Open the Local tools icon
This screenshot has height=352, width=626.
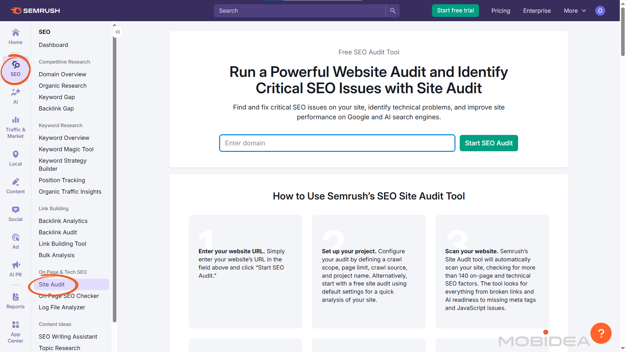15,157
